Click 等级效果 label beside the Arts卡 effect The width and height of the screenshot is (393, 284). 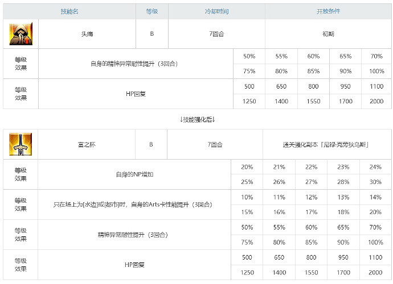[21, 204]
